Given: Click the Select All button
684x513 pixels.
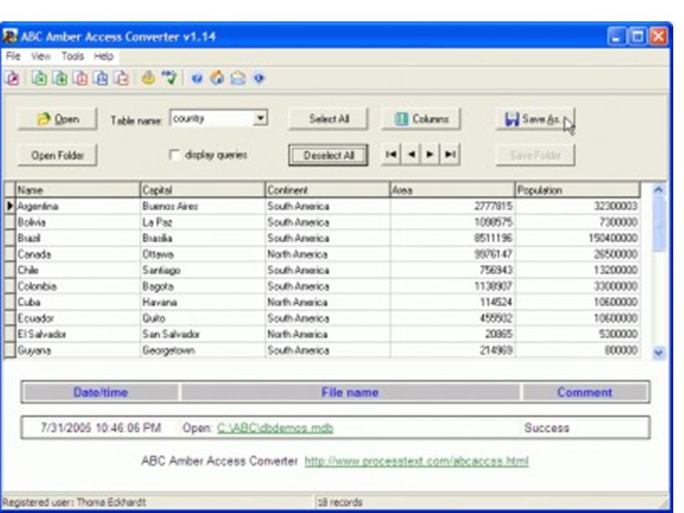Looking at the screenshot, I should coord(328,119).
